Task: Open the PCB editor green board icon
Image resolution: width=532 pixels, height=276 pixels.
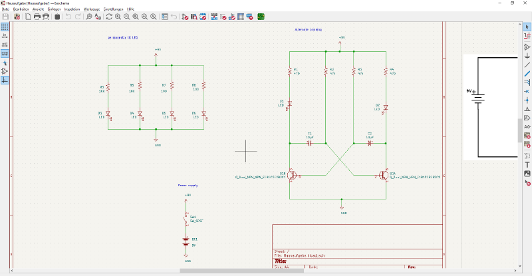Action: [x=261, y=17]
